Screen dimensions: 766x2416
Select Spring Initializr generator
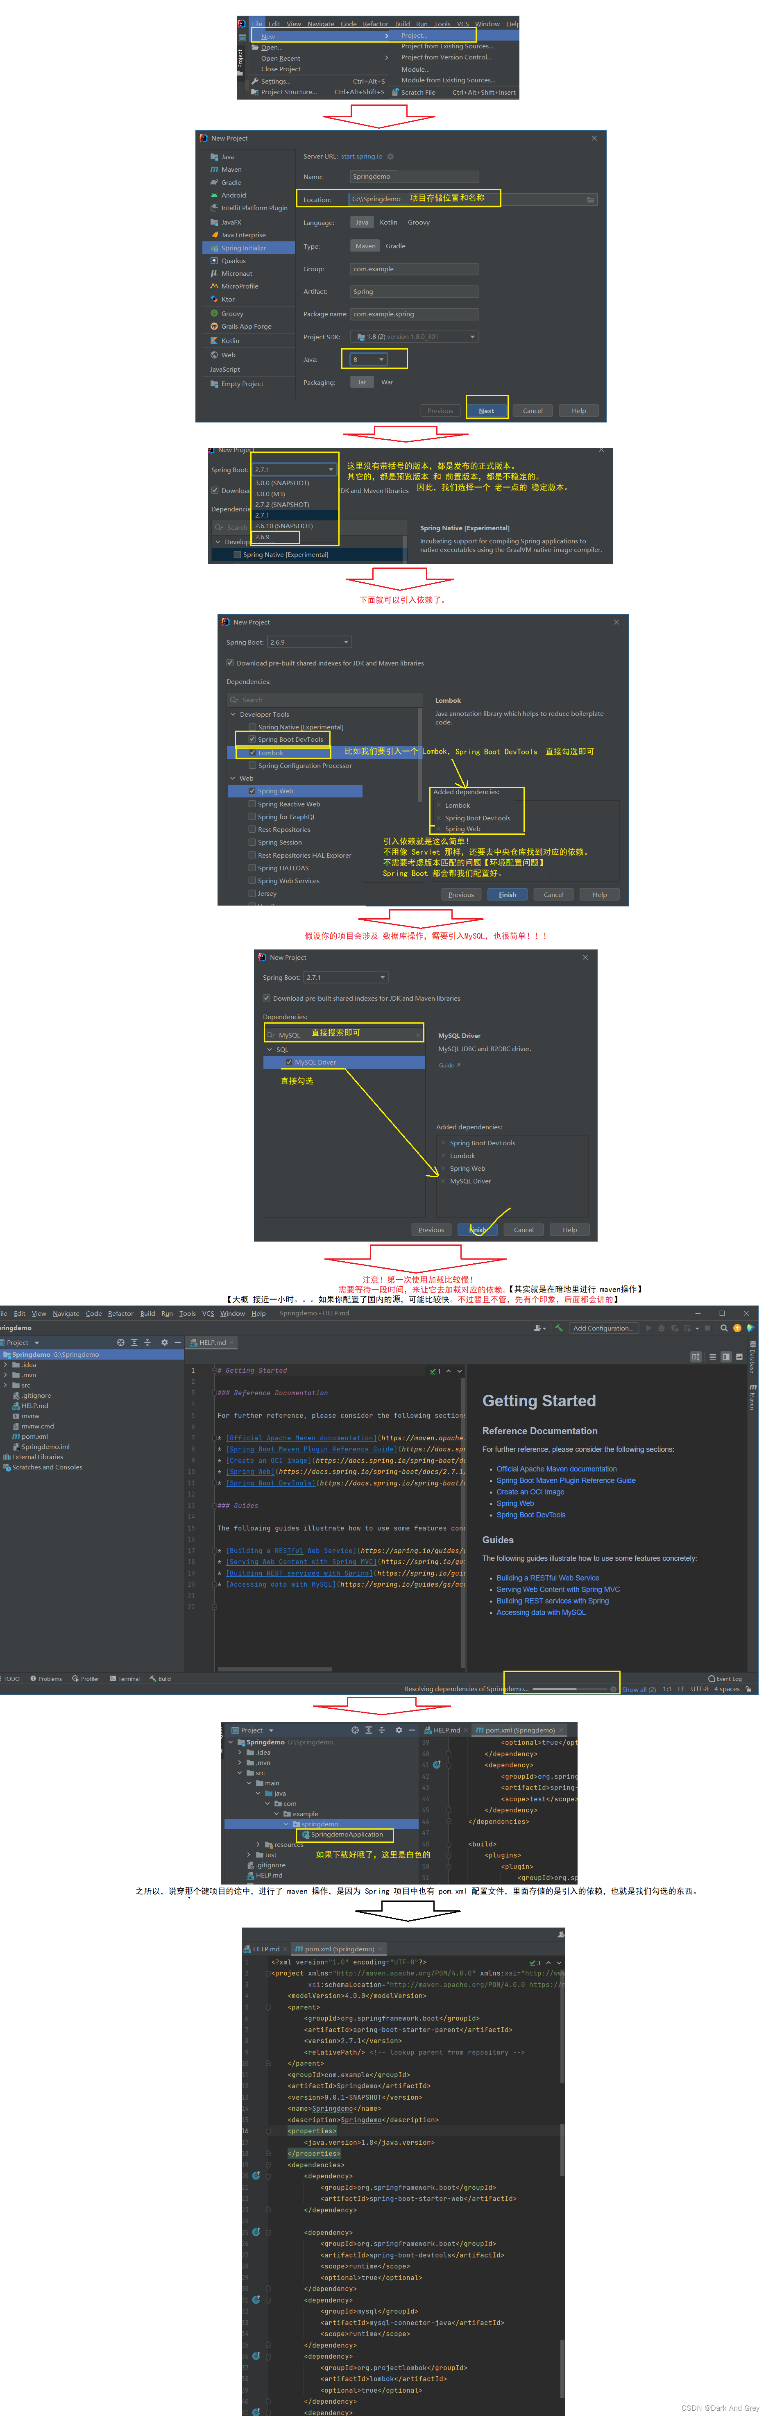tap(249, 249)
